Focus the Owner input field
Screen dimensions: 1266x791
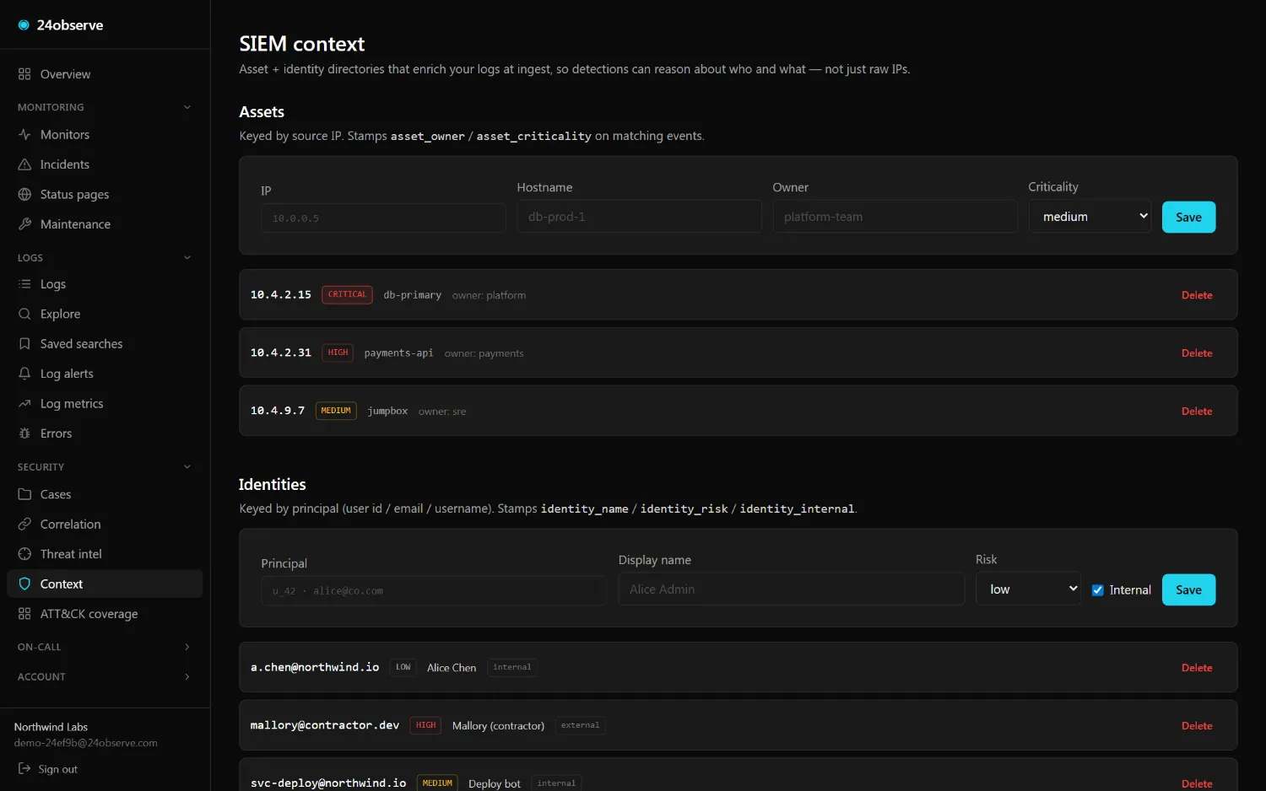pos(895,217)
